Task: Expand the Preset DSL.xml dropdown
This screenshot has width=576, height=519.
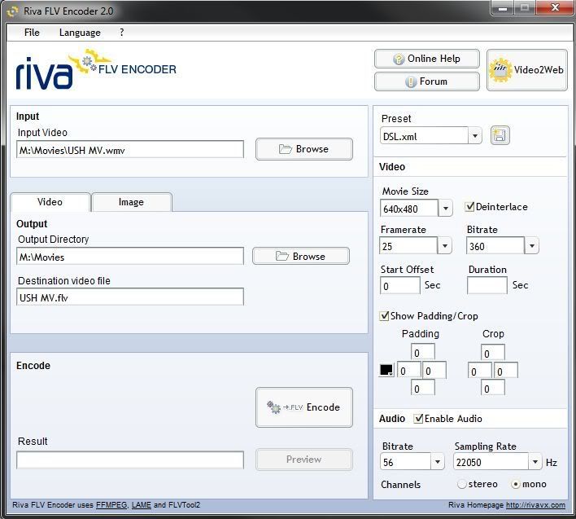Action: (474, 136)
